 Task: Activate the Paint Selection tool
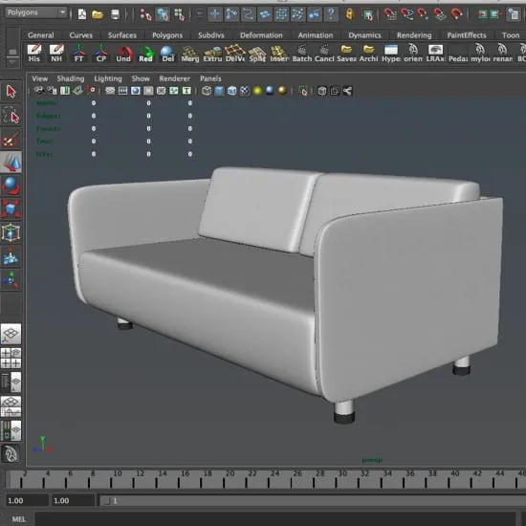pyautogui.click(x=11, y=139)
